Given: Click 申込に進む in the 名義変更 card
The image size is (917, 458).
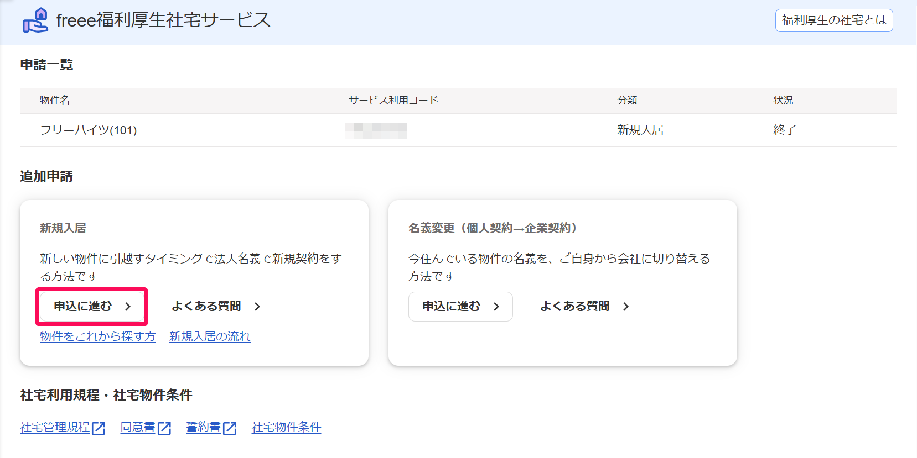Looking at the screenshot, I should pyautogui.click(x=460, y=306).
